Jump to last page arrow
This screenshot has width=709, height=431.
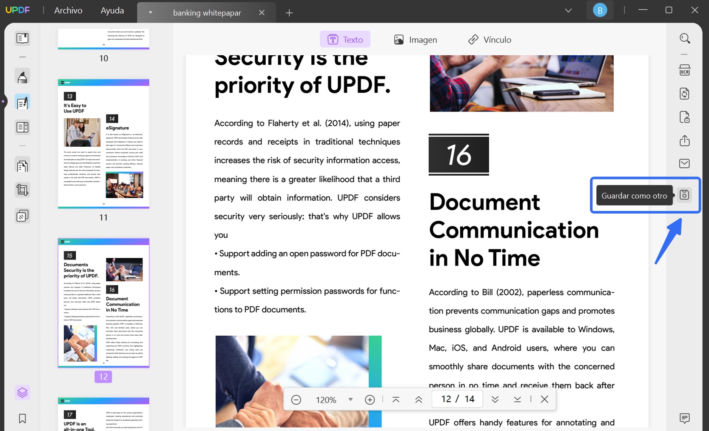pos(517,400)
